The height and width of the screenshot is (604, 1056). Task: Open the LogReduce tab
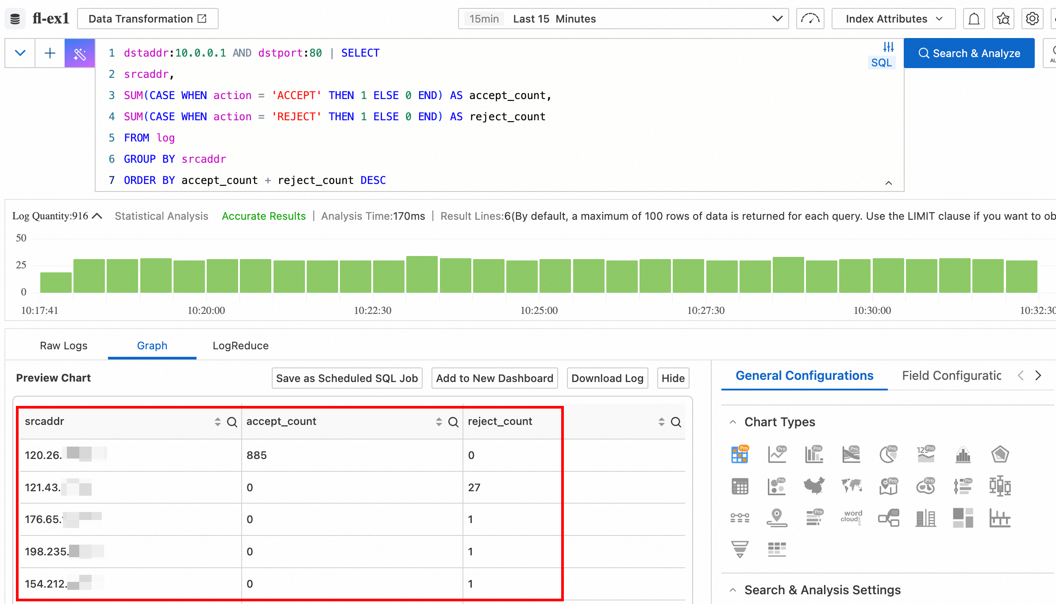pos(240,346)
